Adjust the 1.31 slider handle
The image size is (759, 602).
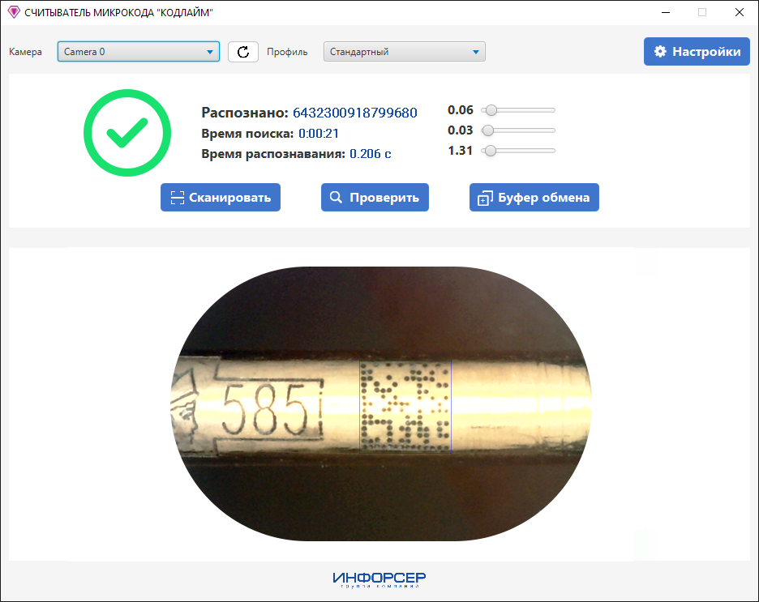tap(491, 151)
